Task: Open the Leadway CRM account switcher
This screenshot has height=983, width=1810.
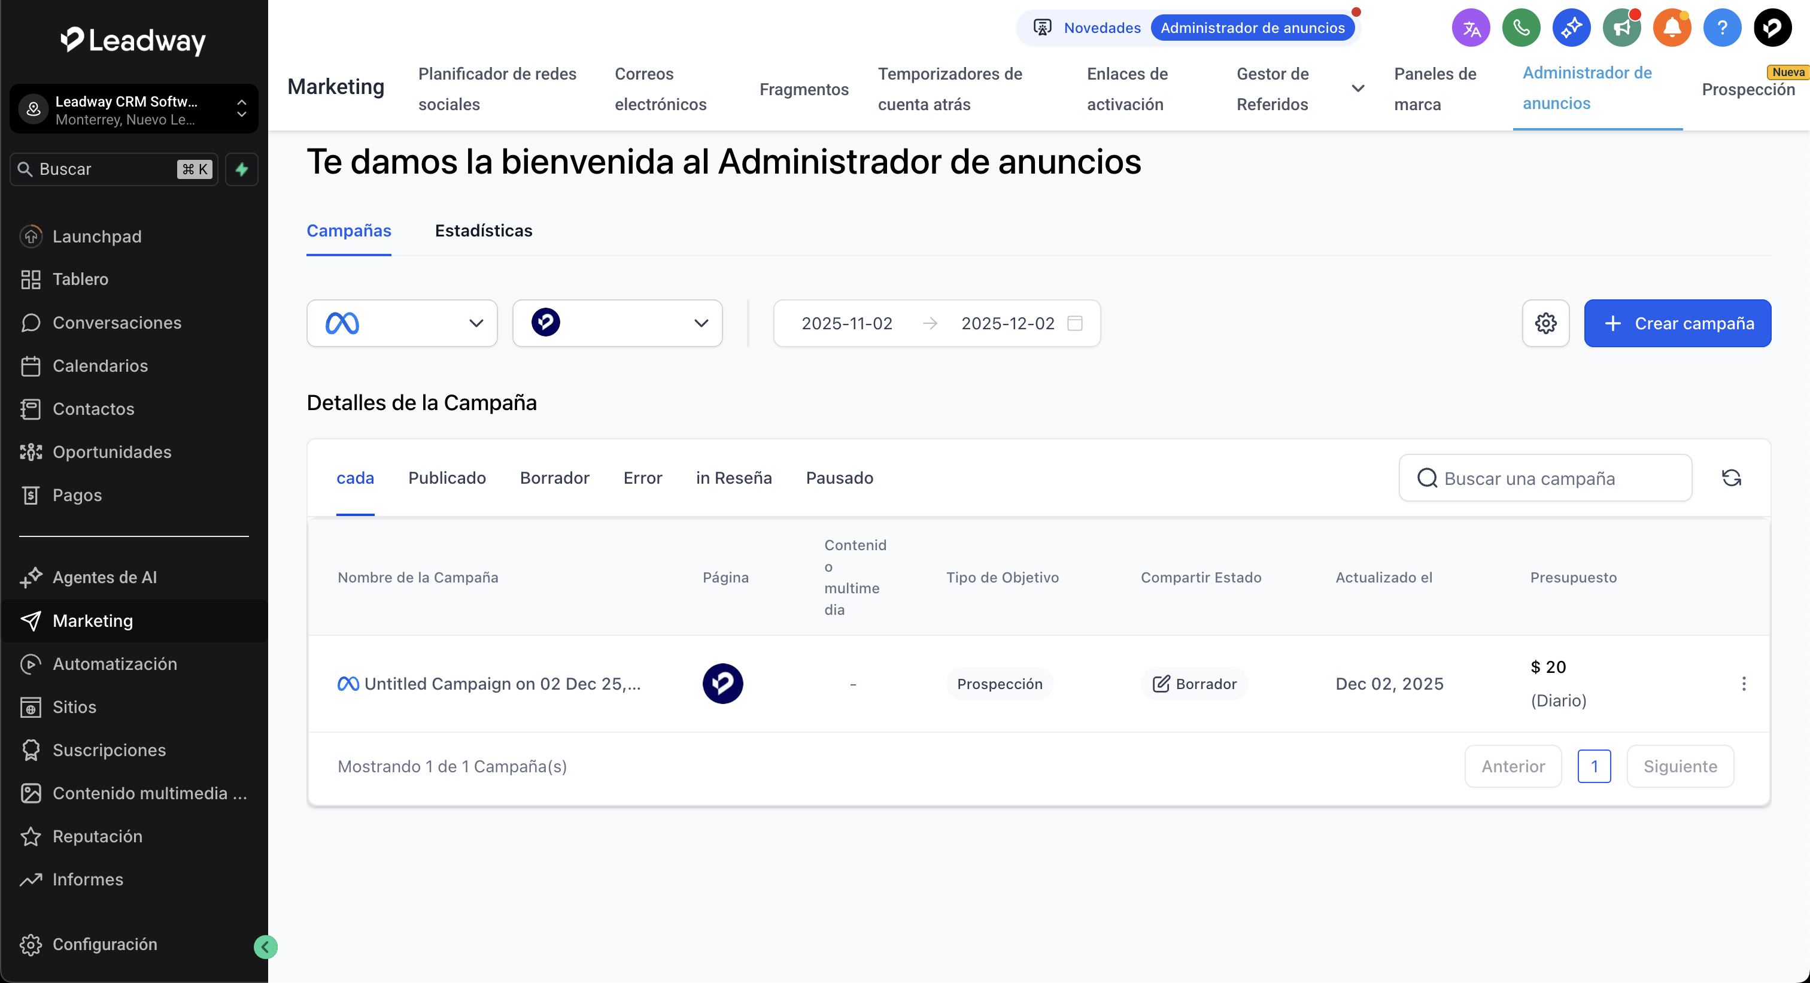Action: [133, 110]
